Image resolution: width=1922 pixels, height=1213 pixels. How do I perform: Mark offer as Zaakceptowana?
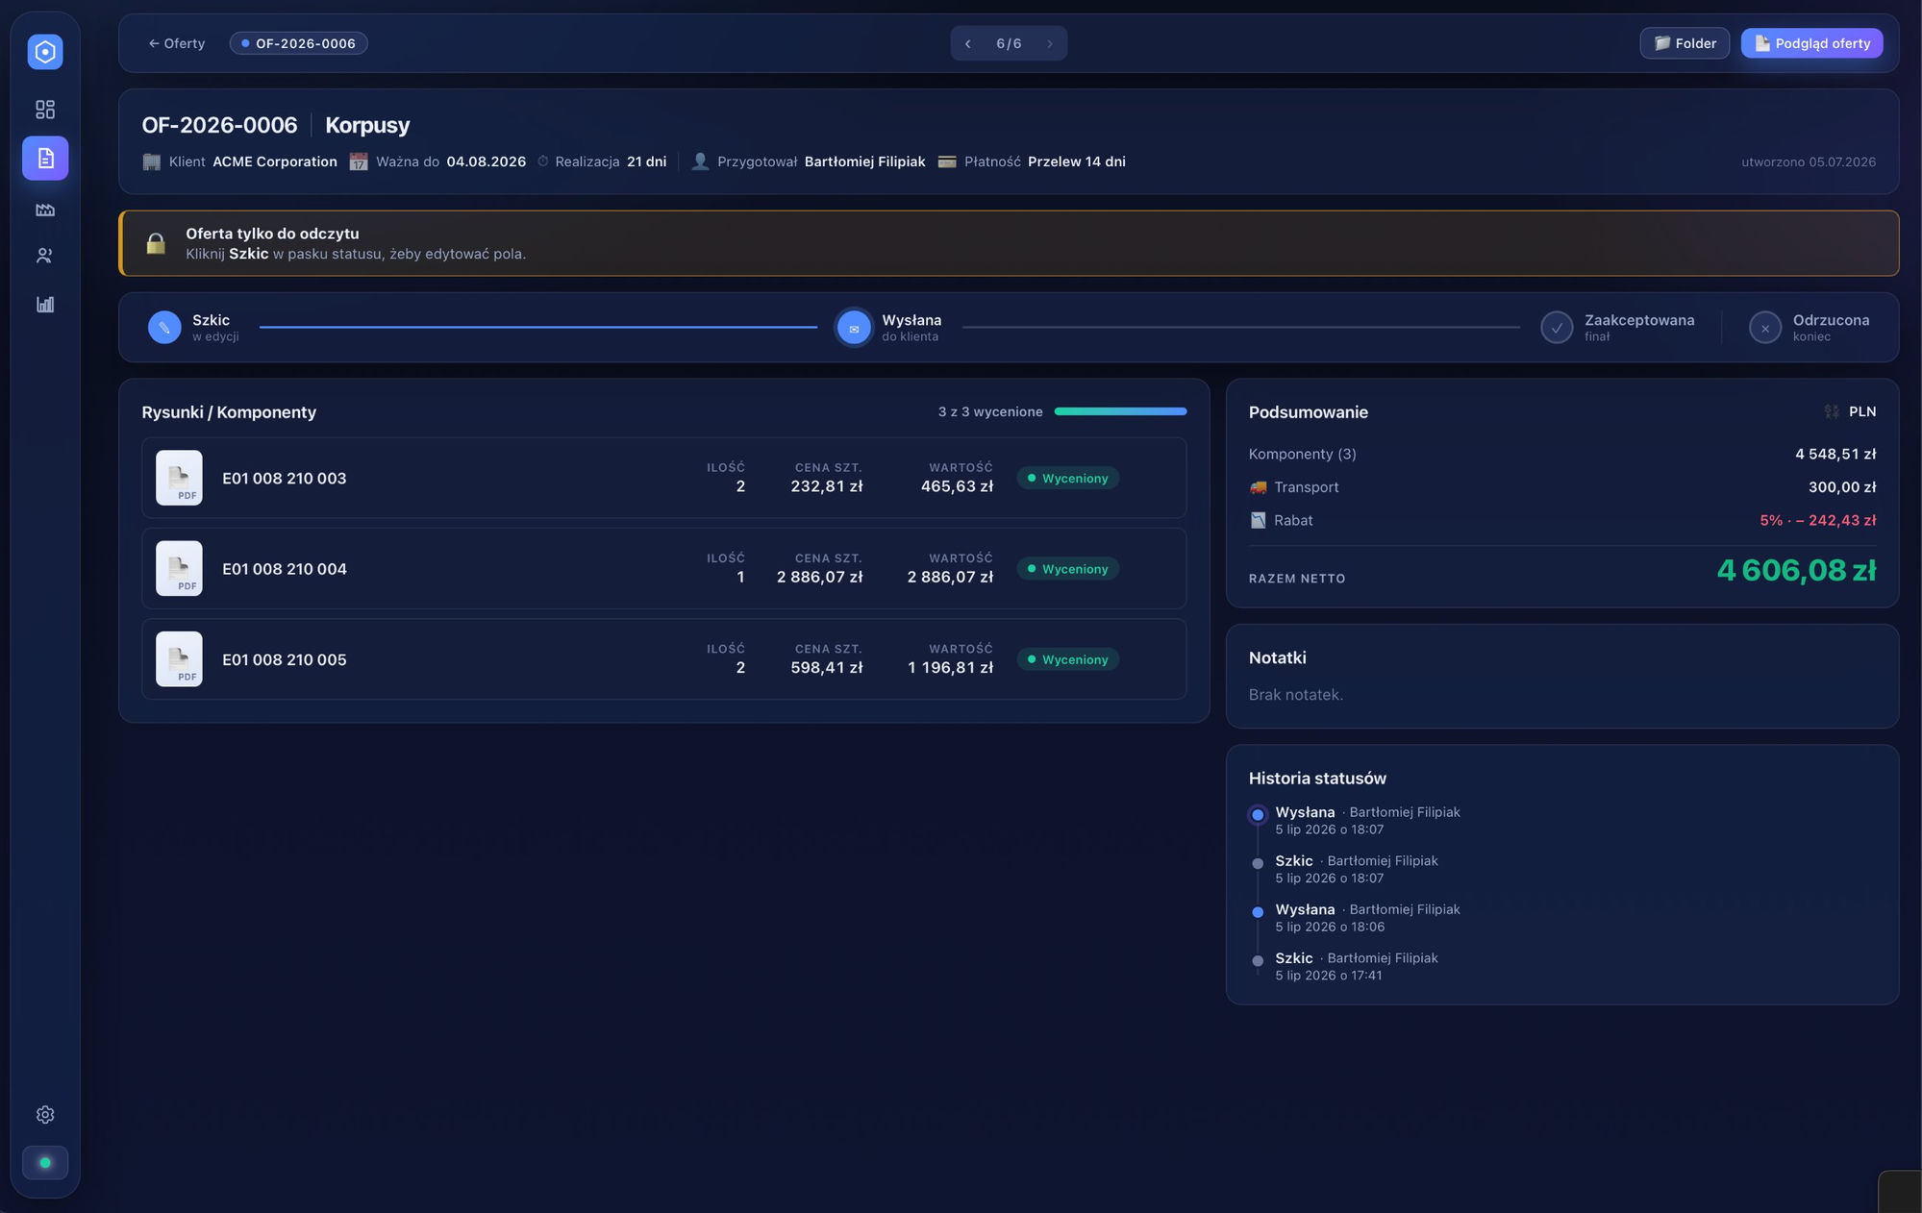[x=1617, y=328]
